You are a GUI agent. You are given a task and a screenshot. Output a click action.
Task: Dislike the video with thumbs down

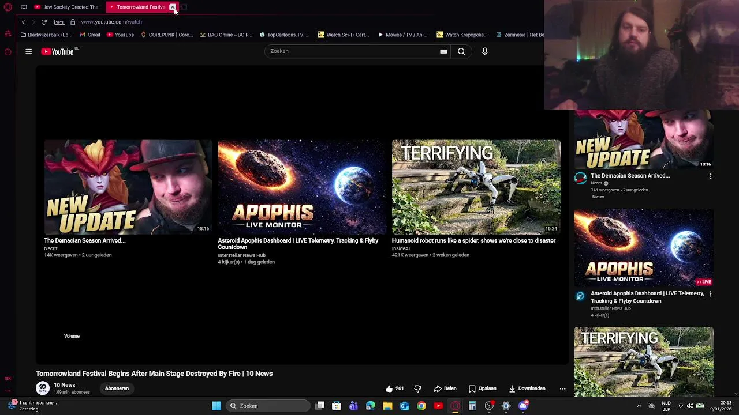point(417,388)
